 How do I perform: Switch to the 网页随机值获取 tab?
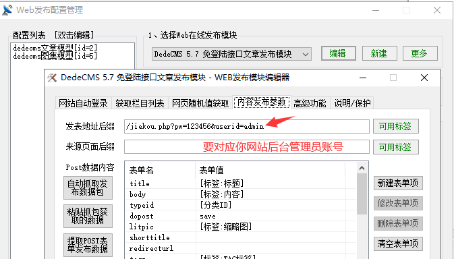click(200, 103)
